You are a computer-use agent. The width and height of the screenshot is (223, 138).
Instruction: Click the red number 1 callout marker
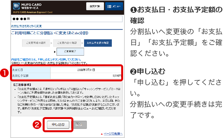click(5, 73)
